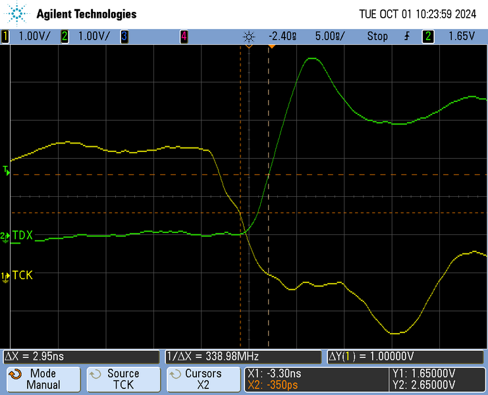
Task: Click the Agilent Technologies starburst logo
Action: (x=17, y=14)
